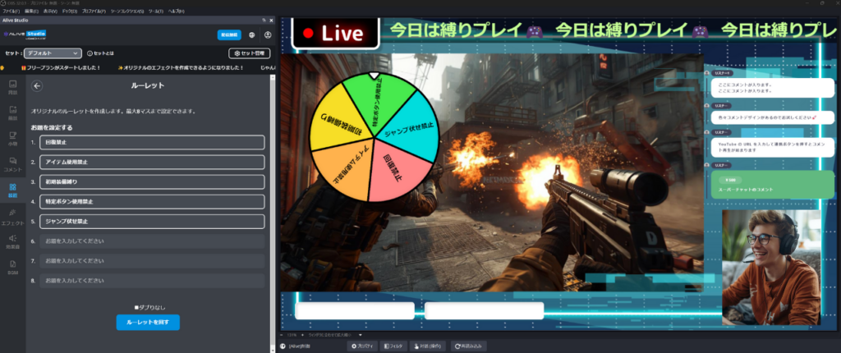
Task: Open the 小物 sidebar panel
Action: [x=12, y=138]
